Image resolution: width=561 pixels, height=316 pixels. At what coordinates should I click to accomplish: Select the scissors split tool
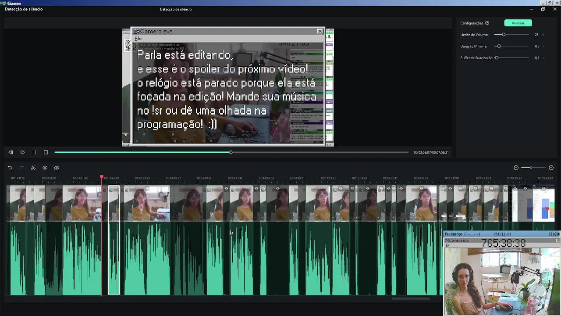33,168
